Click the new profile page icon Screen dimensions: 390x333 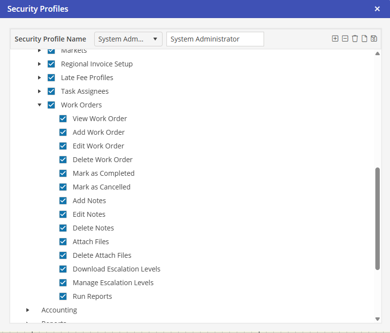tap(364, 39)
